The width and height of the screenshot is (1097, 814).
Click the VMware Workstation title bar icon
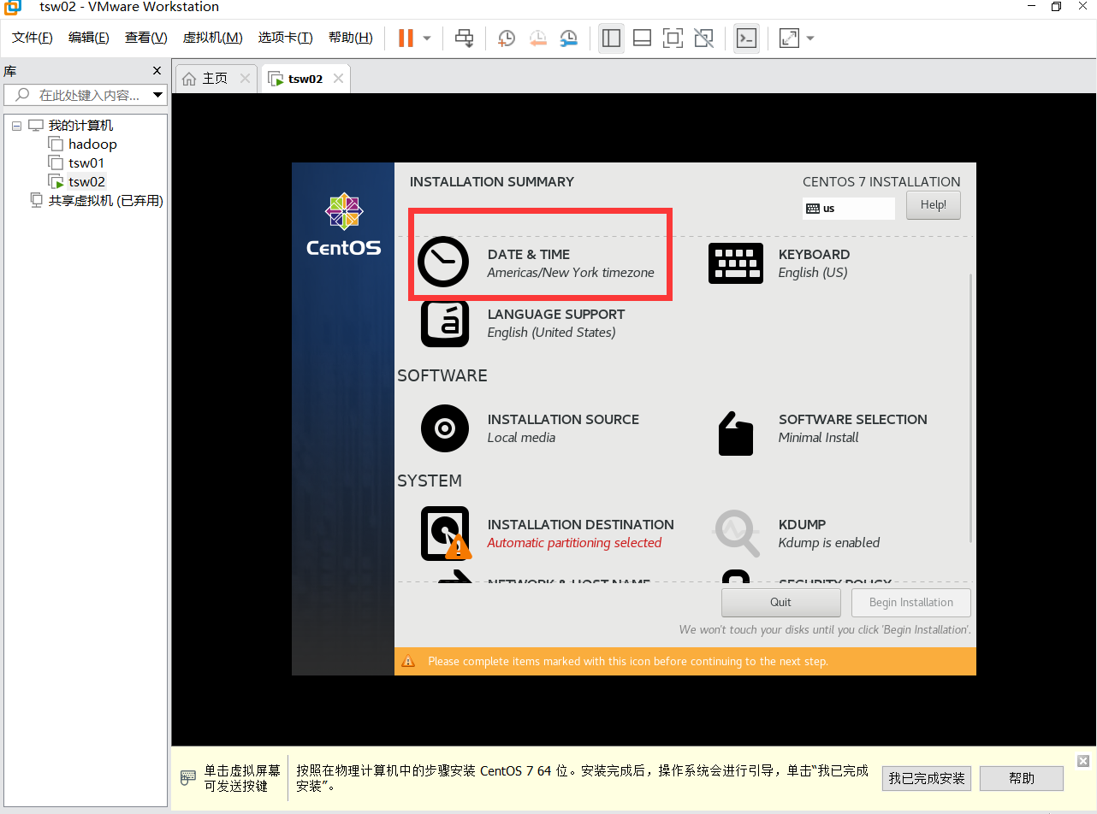click(x=12, y=8)
